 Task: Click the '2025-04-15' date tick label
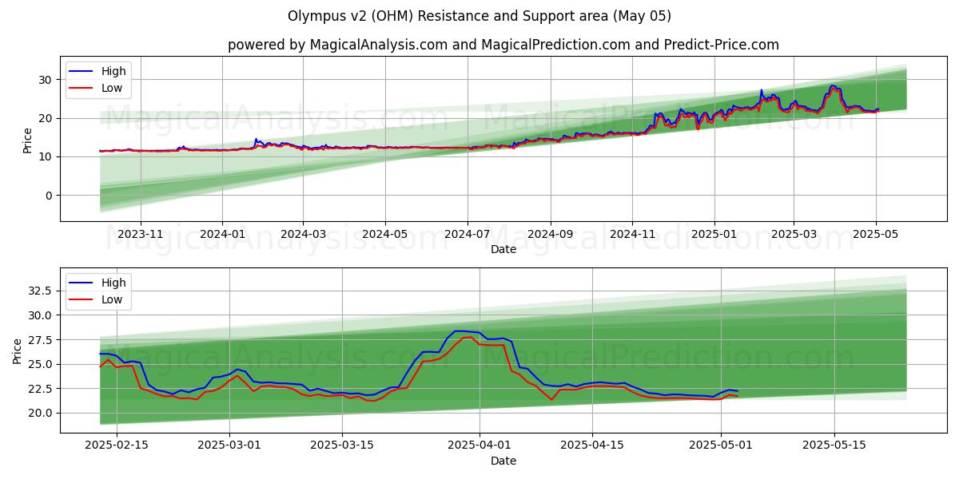592,445
